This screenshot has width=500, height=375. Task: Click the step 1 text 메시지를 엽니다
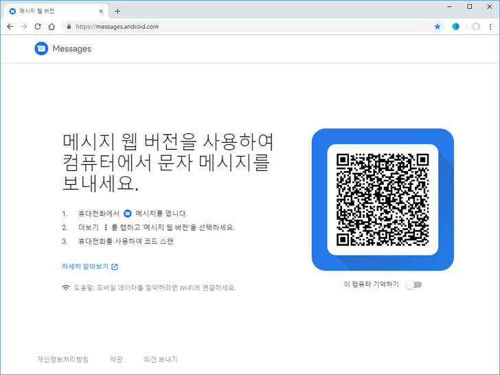click(x=161, y=214)
